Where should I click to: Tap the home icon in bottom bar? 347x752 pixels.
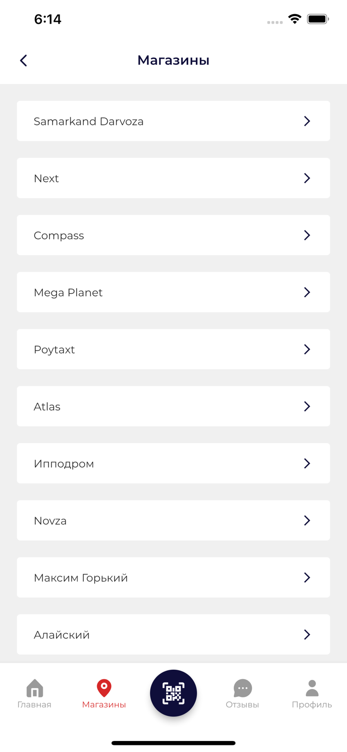[x=35, y=688]
